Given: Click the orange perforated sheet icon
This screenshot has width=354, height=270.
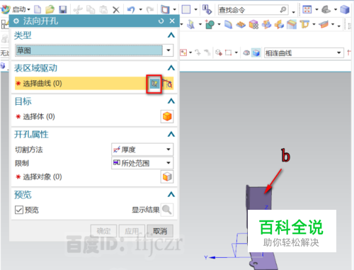Looking at the screenshot, I should (x=241, y=25).
